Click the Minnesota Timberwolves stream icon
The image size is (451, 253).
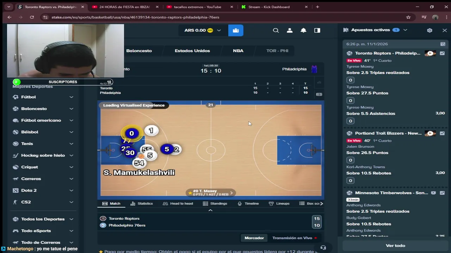[433, 193]
